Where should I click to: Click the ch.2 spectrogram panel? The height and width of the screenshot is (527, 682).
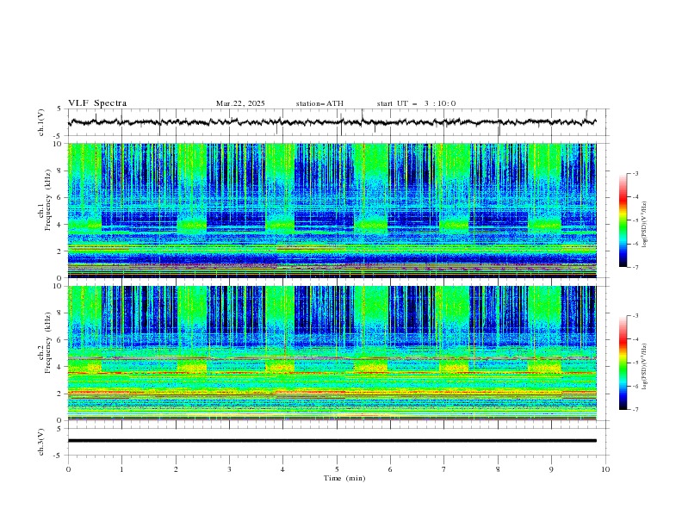332,353
